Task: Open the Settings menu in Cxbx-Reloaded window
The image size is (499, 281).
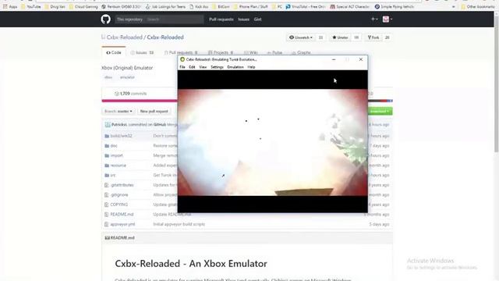Action: point(217,67)
